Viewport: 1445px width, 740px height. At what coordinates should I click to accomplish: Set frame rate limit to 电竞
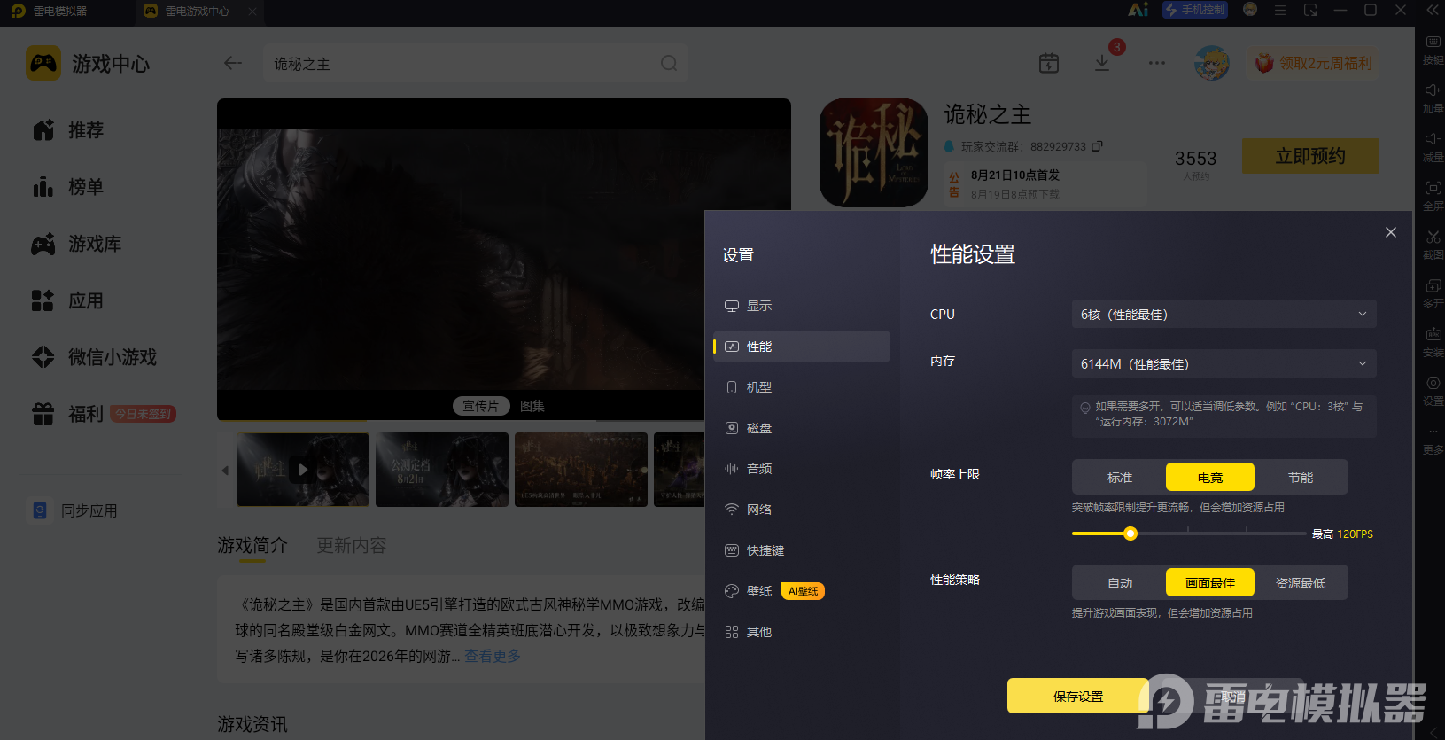(1210, 478)
